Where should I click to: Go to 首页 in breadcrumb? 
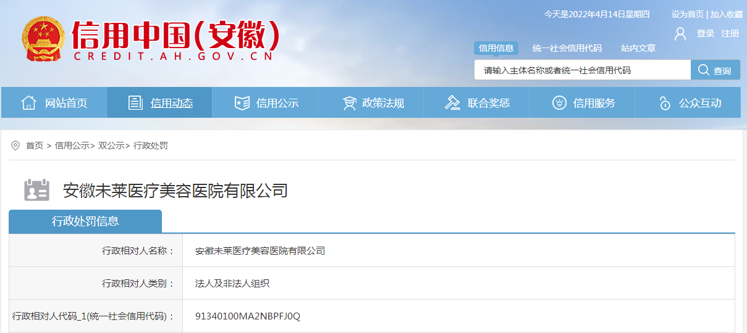[35, 146]
